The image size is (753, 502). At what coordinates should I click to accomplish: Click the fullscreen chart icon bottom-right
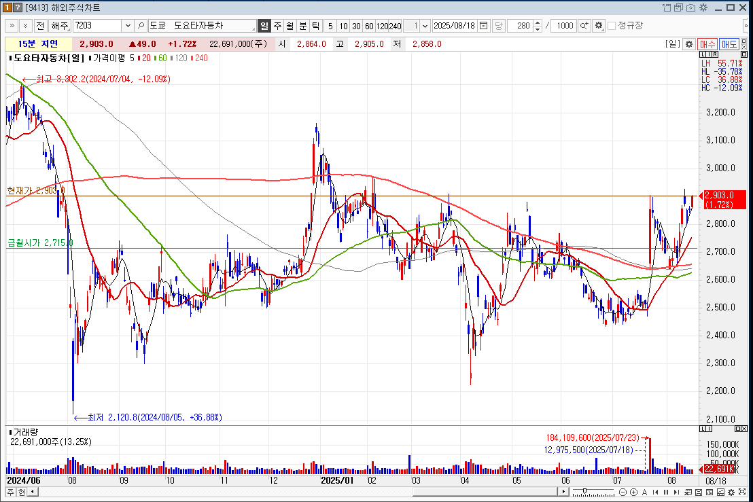[x=743, y=492]
